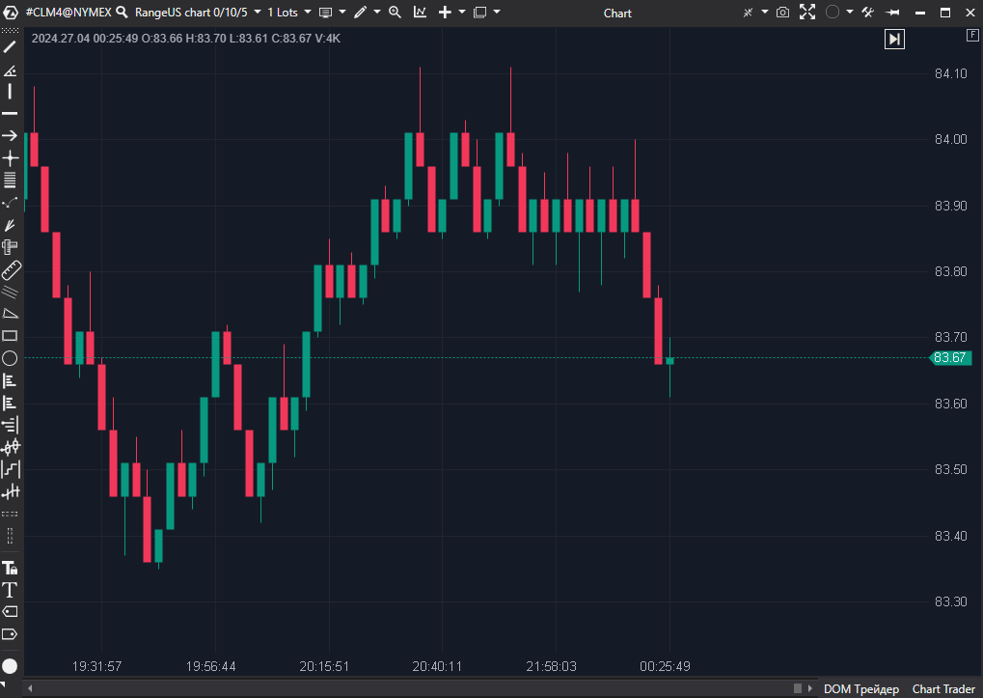Toggle fullscreen chart mode

(x=808, y=13)
